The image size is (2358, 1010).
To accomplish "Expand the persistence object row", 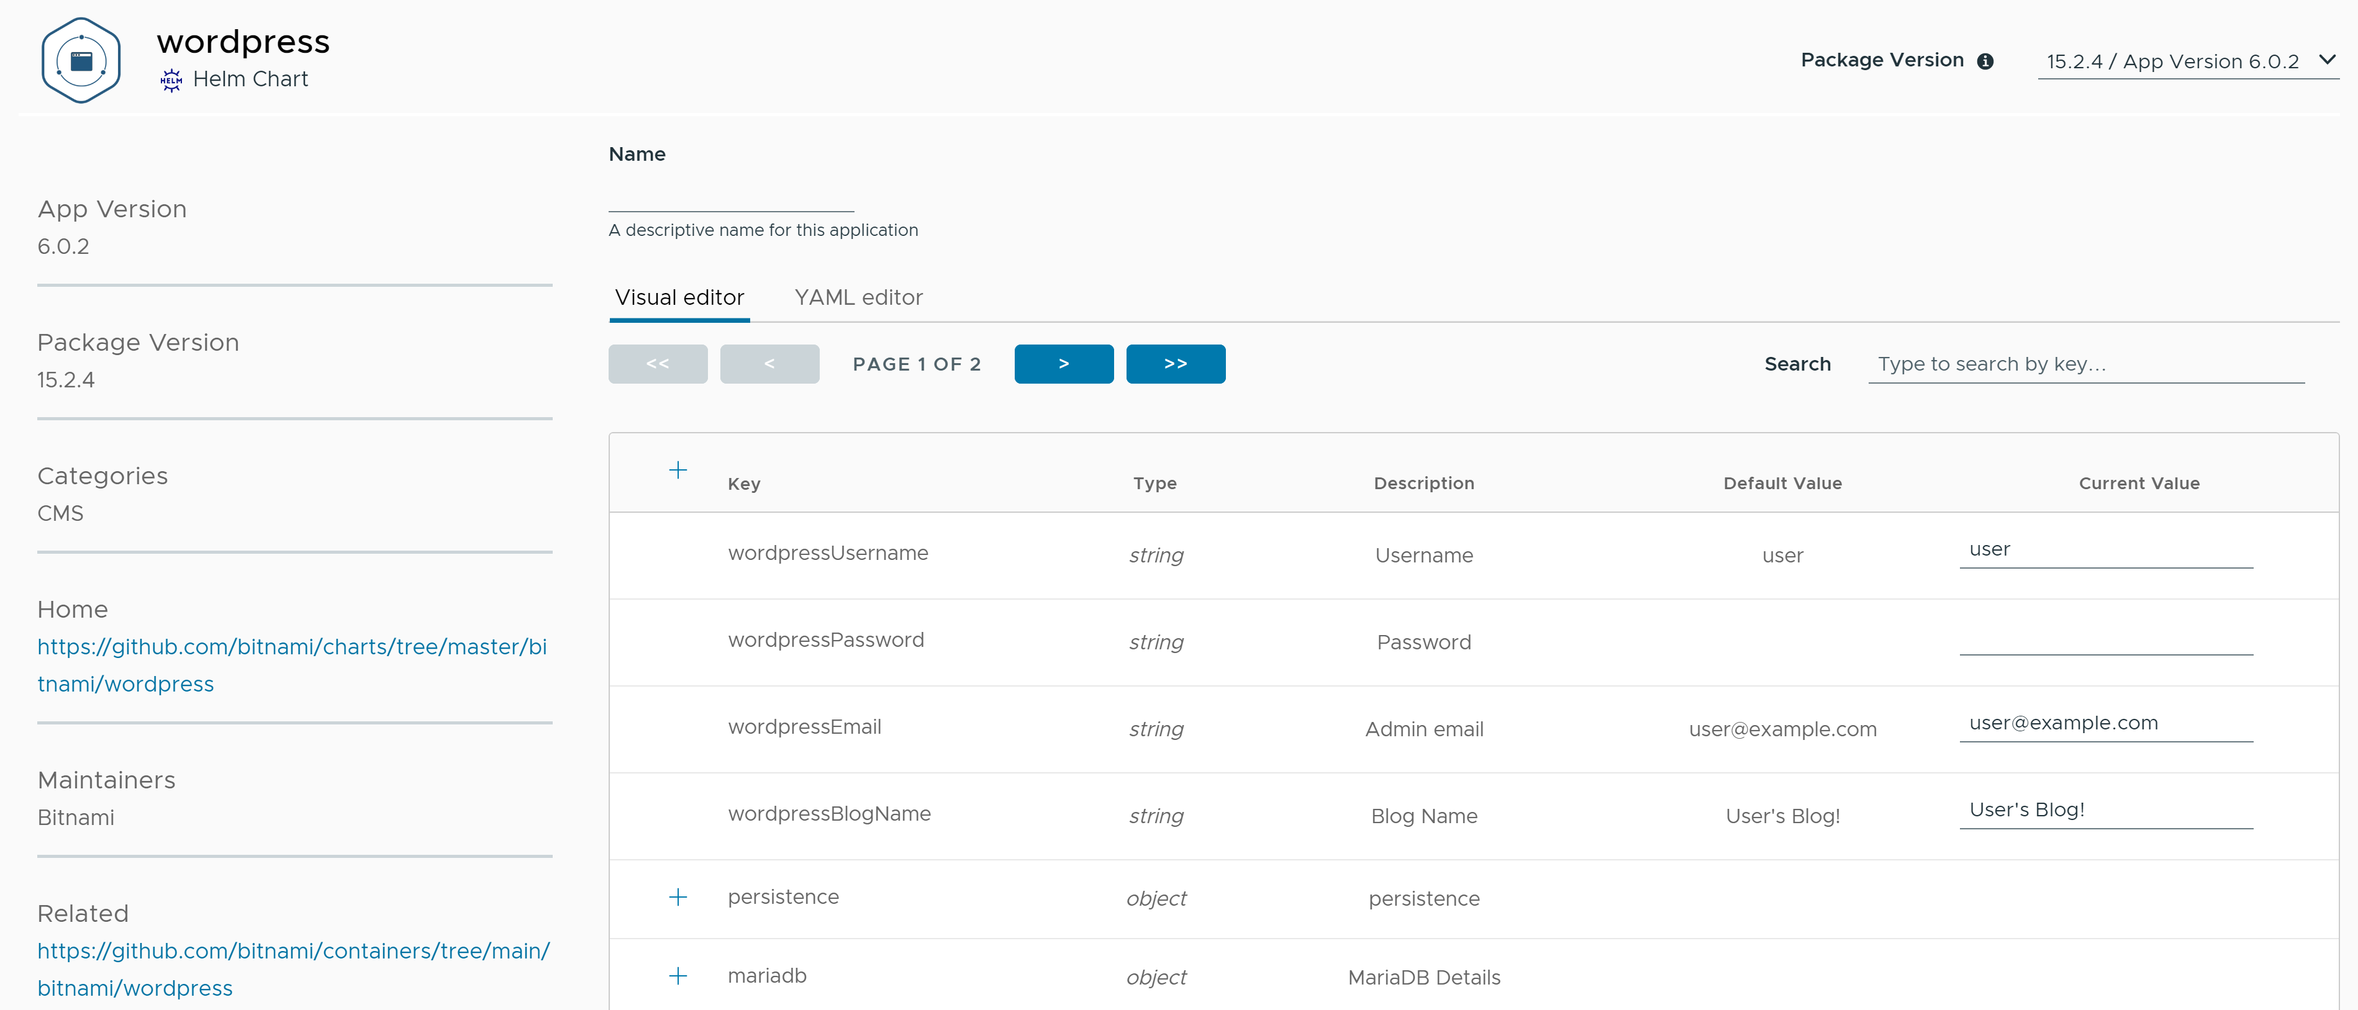I will tap(678, 898).
